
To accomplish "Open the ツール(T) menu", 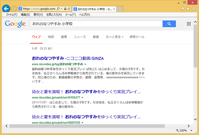I will pos(70,15).
